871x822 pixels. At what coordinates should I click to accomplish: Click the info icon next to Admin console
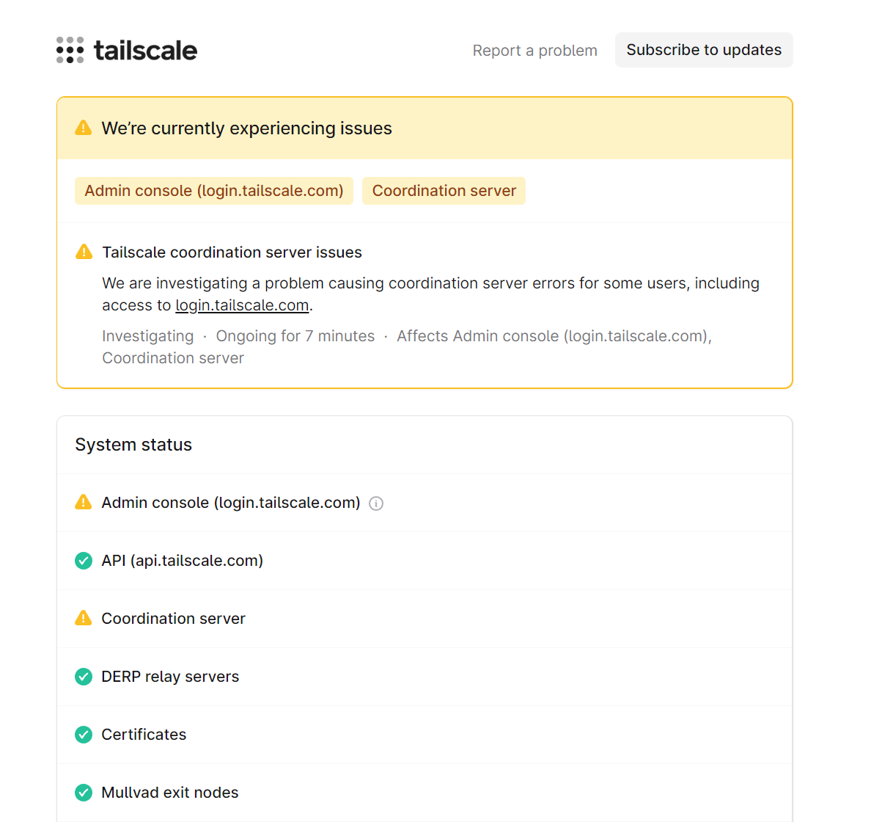coord(376,503)
